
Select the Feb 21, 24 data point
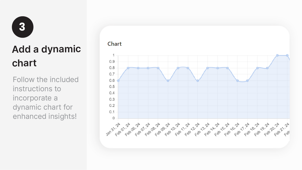287,55
